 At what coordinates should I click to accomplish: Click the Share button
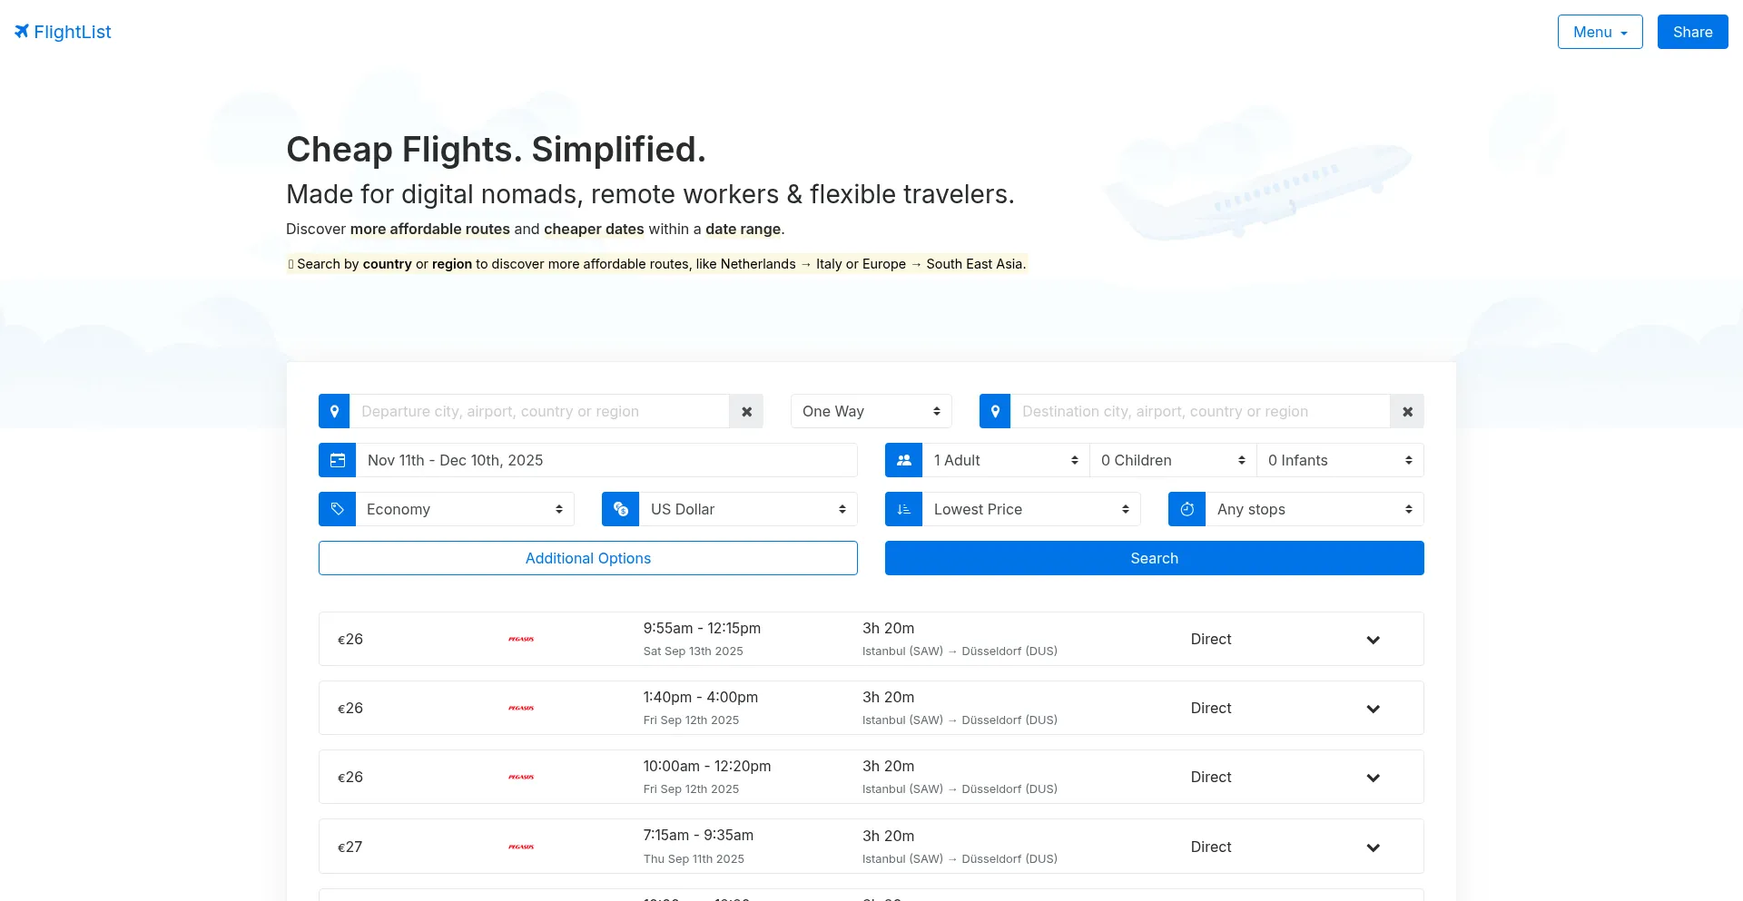[1692, 32]
